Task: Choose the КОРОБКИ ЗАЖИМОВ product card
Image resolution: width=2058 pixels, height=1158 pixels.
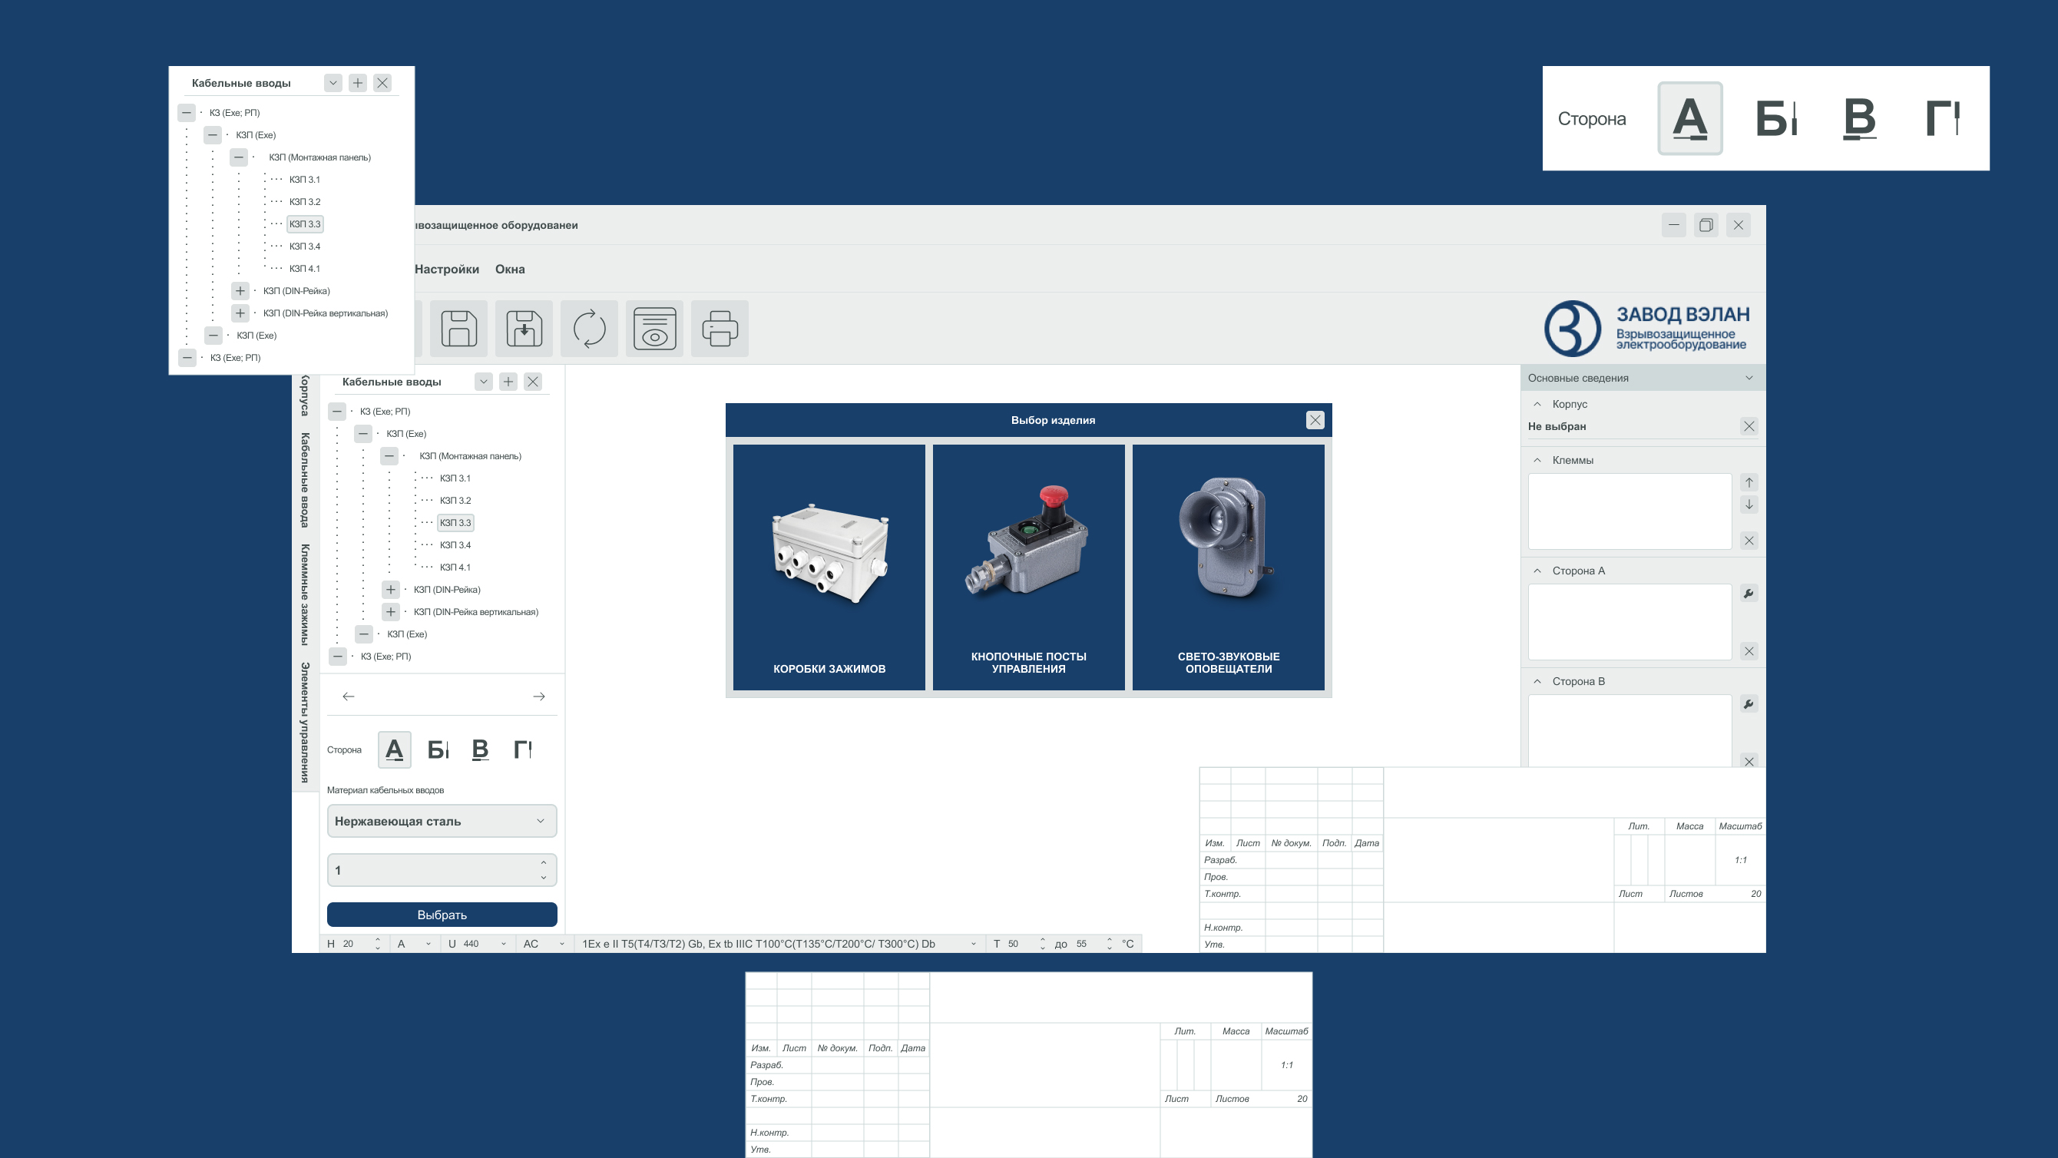Action: tap(829, 567)
